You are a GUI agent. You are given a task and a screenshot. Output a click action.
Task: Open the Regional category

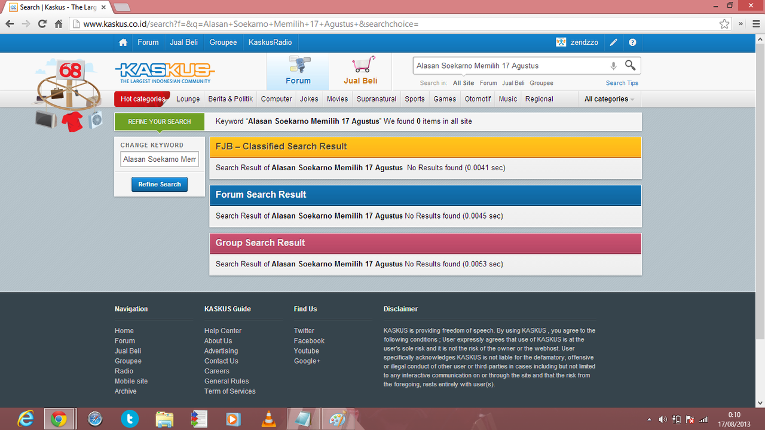(x=539, y=99)
